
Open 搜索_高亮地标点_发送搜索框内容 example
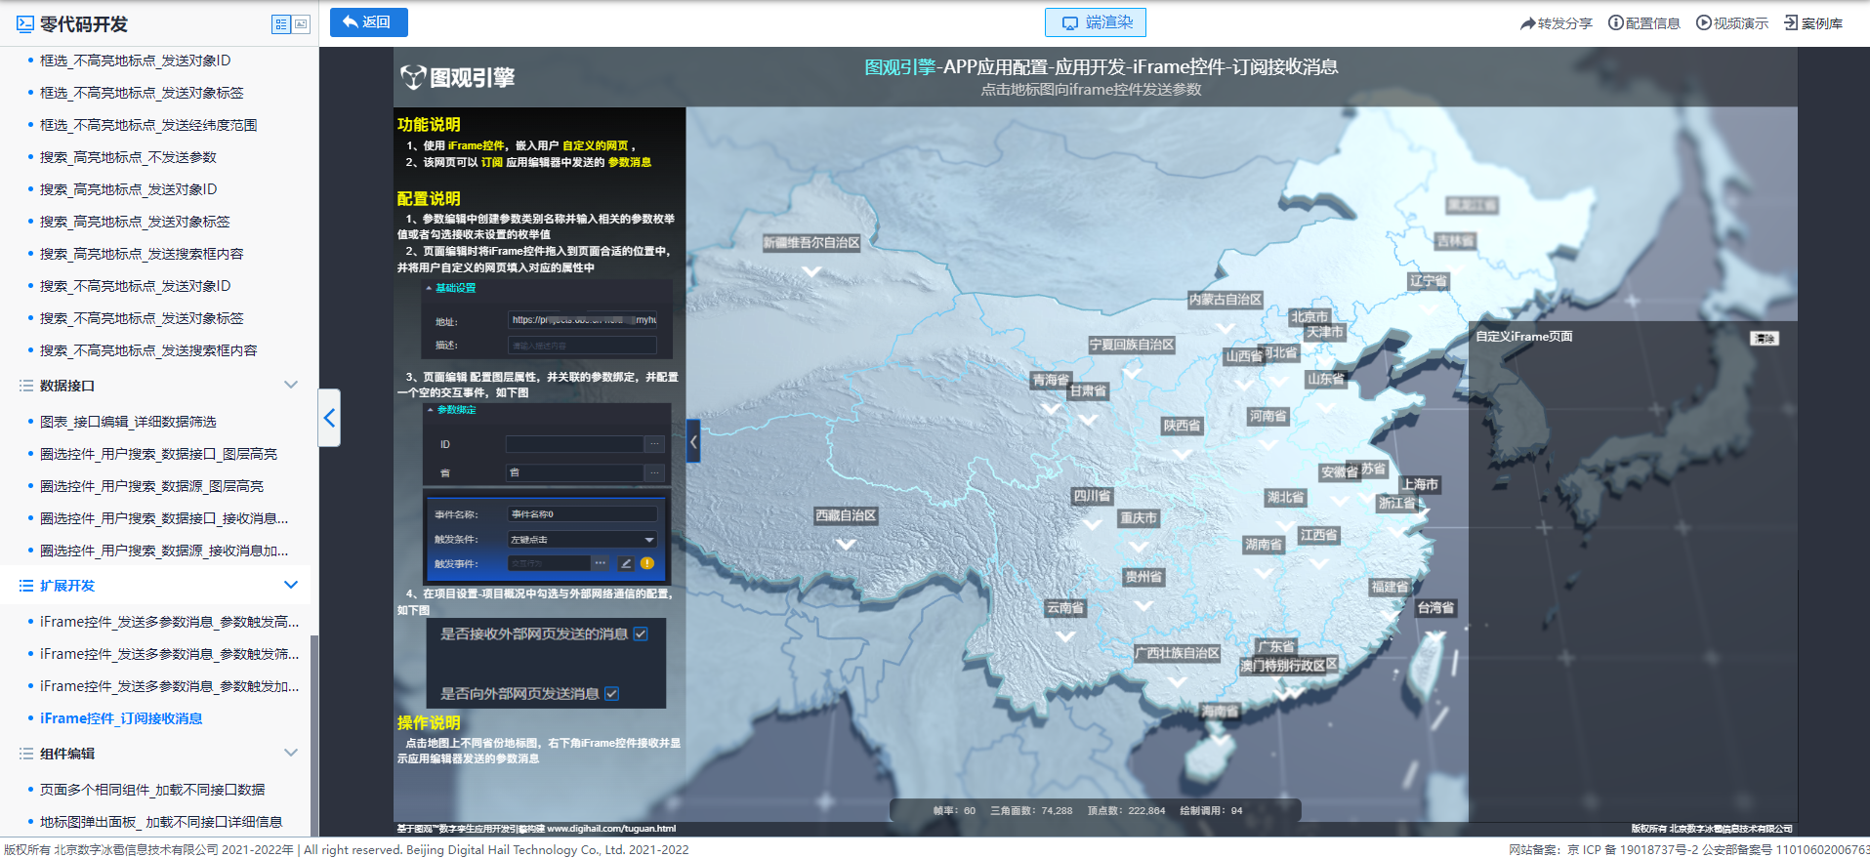[x=142, y=254]
